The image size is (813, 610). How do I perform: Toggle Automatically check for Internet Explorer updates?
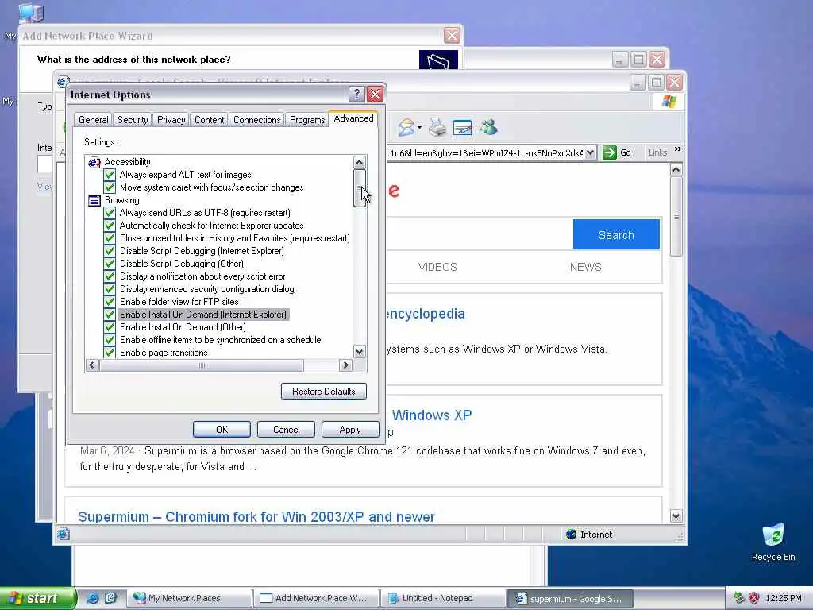[x=110, y=226]
